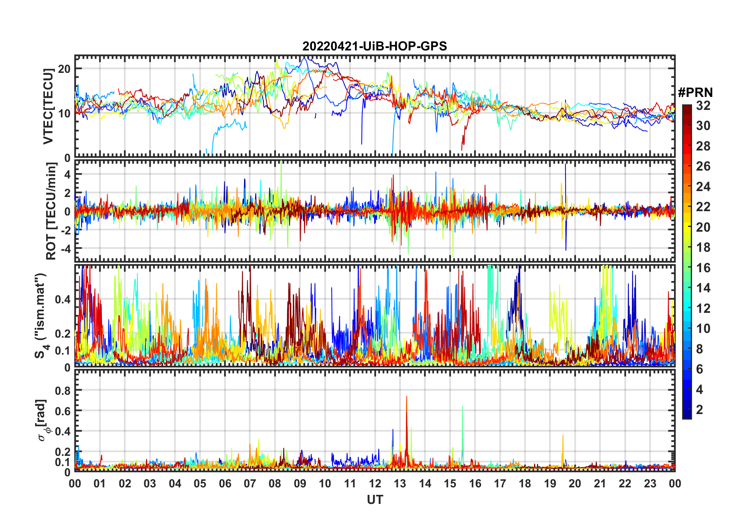Click the tallest red peak in the sigma-phi panel
The image size is (750, 524).
point(407,398)
